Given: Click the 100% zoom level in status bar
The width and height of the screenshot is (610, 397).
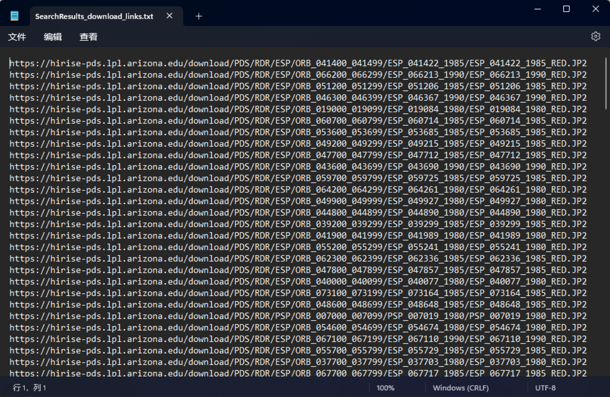Looking at the screenshot, I should [x=385, y=388].
